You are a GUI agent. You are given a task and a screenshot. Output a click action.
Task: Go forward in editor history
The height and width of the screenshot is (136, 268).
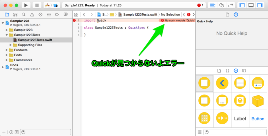point(91,14)
